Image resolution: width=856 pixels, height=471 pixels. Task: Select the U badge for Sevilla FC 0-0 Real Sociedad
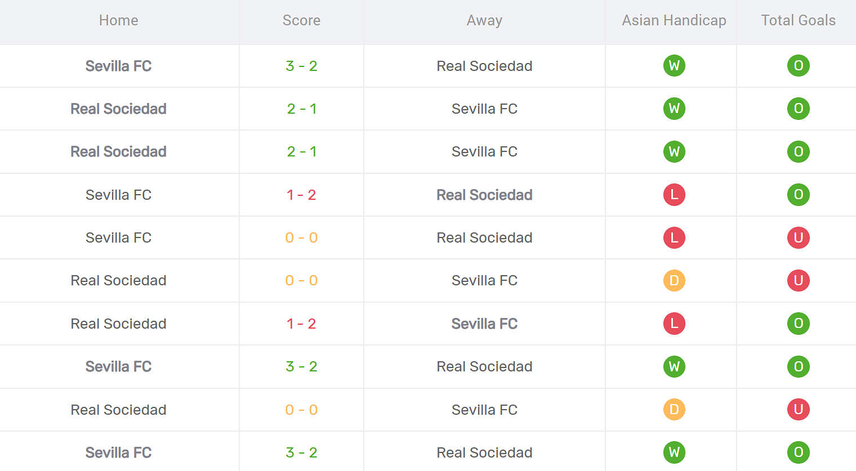coord(798,237)
